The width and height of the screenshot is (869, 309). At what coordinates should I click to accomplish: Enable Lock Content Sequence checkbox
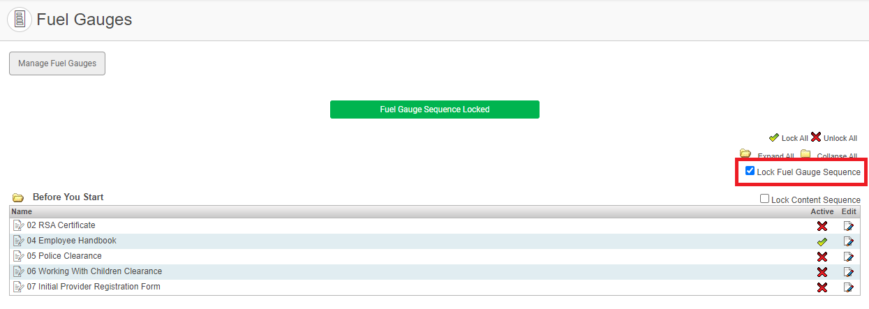point(765,199)
